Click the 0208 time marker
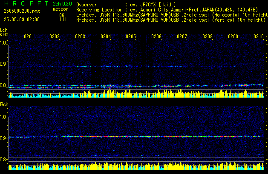Viewport: 268px width, 174px height. pos(207,36)
